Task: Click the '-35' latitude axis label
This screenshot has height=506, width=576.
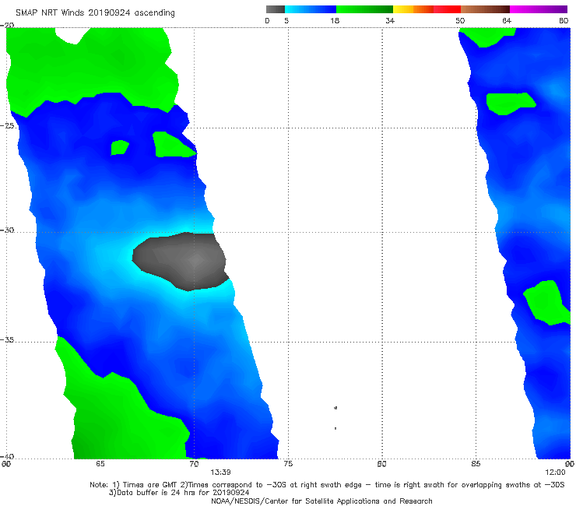Action: [7, 340]
